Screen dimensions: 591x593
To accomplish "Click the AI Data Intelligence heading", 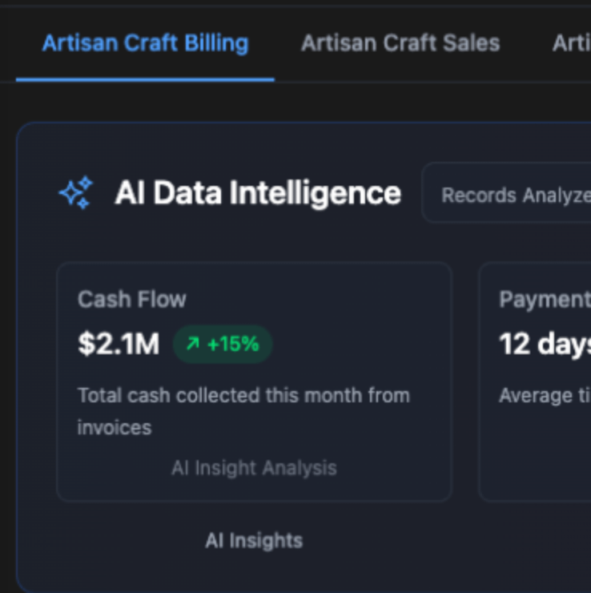I will click(257, 193).
